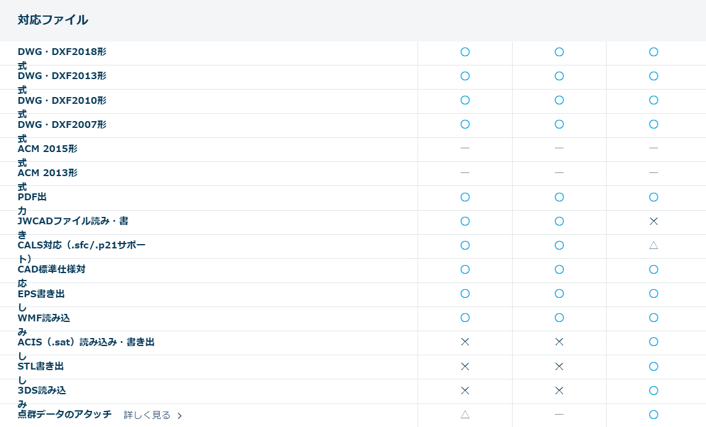706x427 pixels.
Task: Click the triangle icon in 点群データのアタッチ row
Action: tap(465, 415)
